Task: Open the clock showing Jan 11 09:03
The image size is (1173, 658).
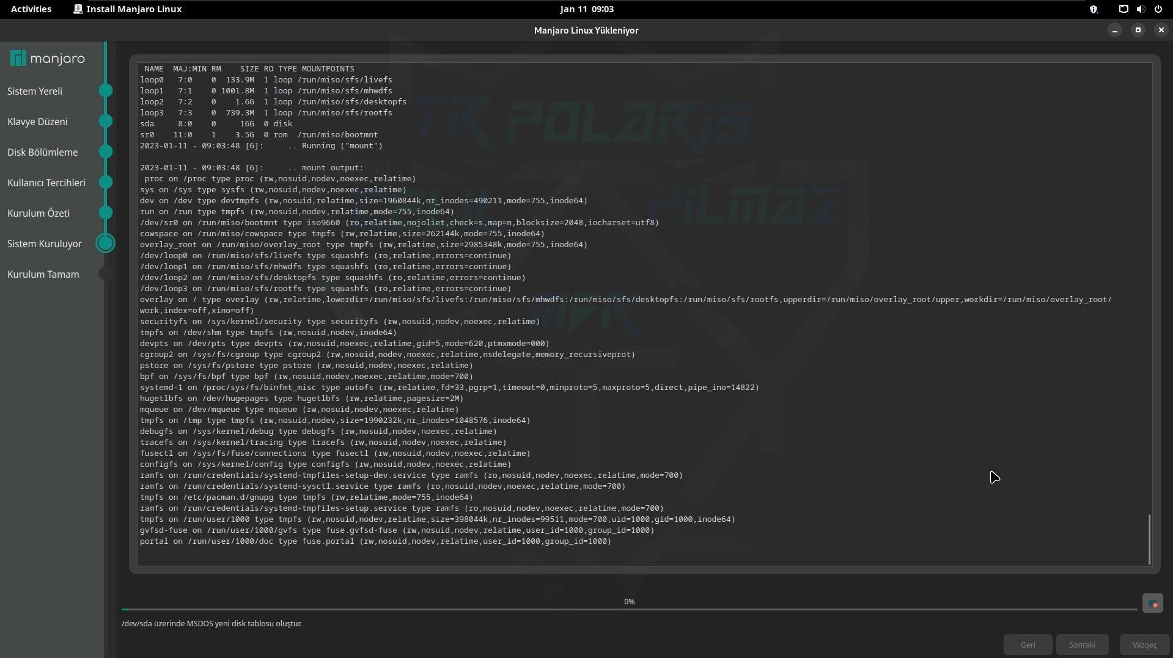Action: click(587, 9)
